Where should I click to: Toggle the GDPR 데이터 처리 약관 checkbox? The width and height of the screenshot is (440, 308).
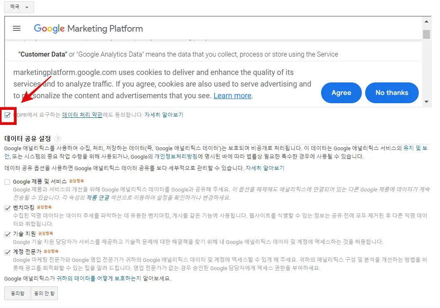(7, 115)
